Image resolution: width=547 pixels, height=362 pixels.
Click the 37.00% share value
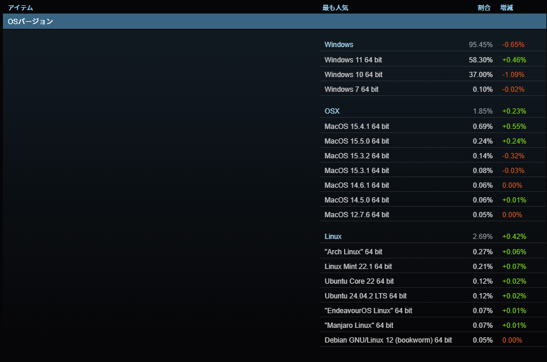(481, 74)
